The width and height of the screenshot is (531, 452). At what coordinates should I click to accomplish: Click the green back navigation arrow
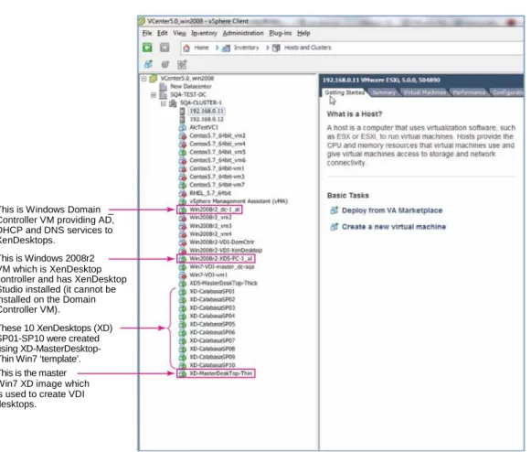pos(147,48)
